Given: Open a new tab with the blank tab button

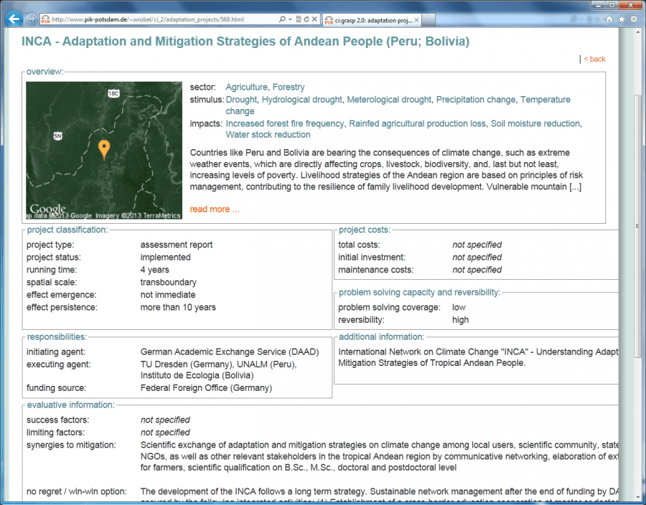Looking at the screenshot, I should click(x=429, y=20).
